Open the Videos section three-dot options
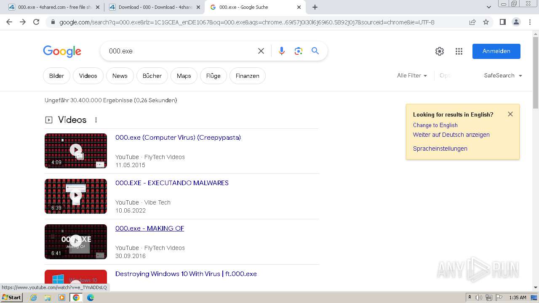 (x=96, y=120)
